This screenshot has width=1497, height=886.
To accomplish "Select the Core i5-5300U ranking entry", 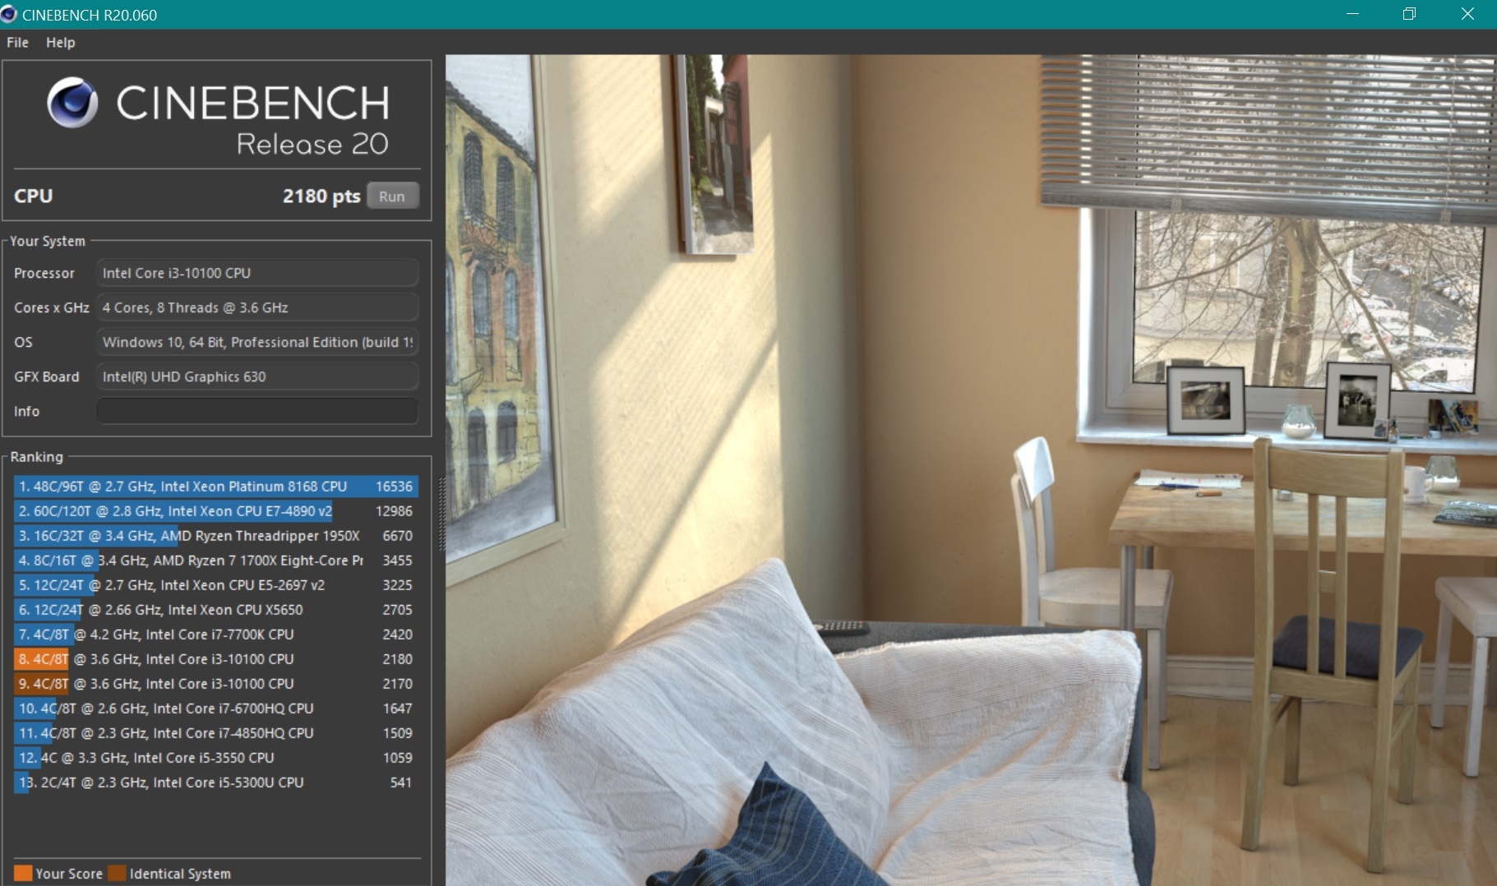I will coord(216,782).
